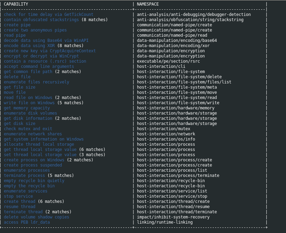Click 'create process suspended' entry
286x233 pixels.
point(33,165)
